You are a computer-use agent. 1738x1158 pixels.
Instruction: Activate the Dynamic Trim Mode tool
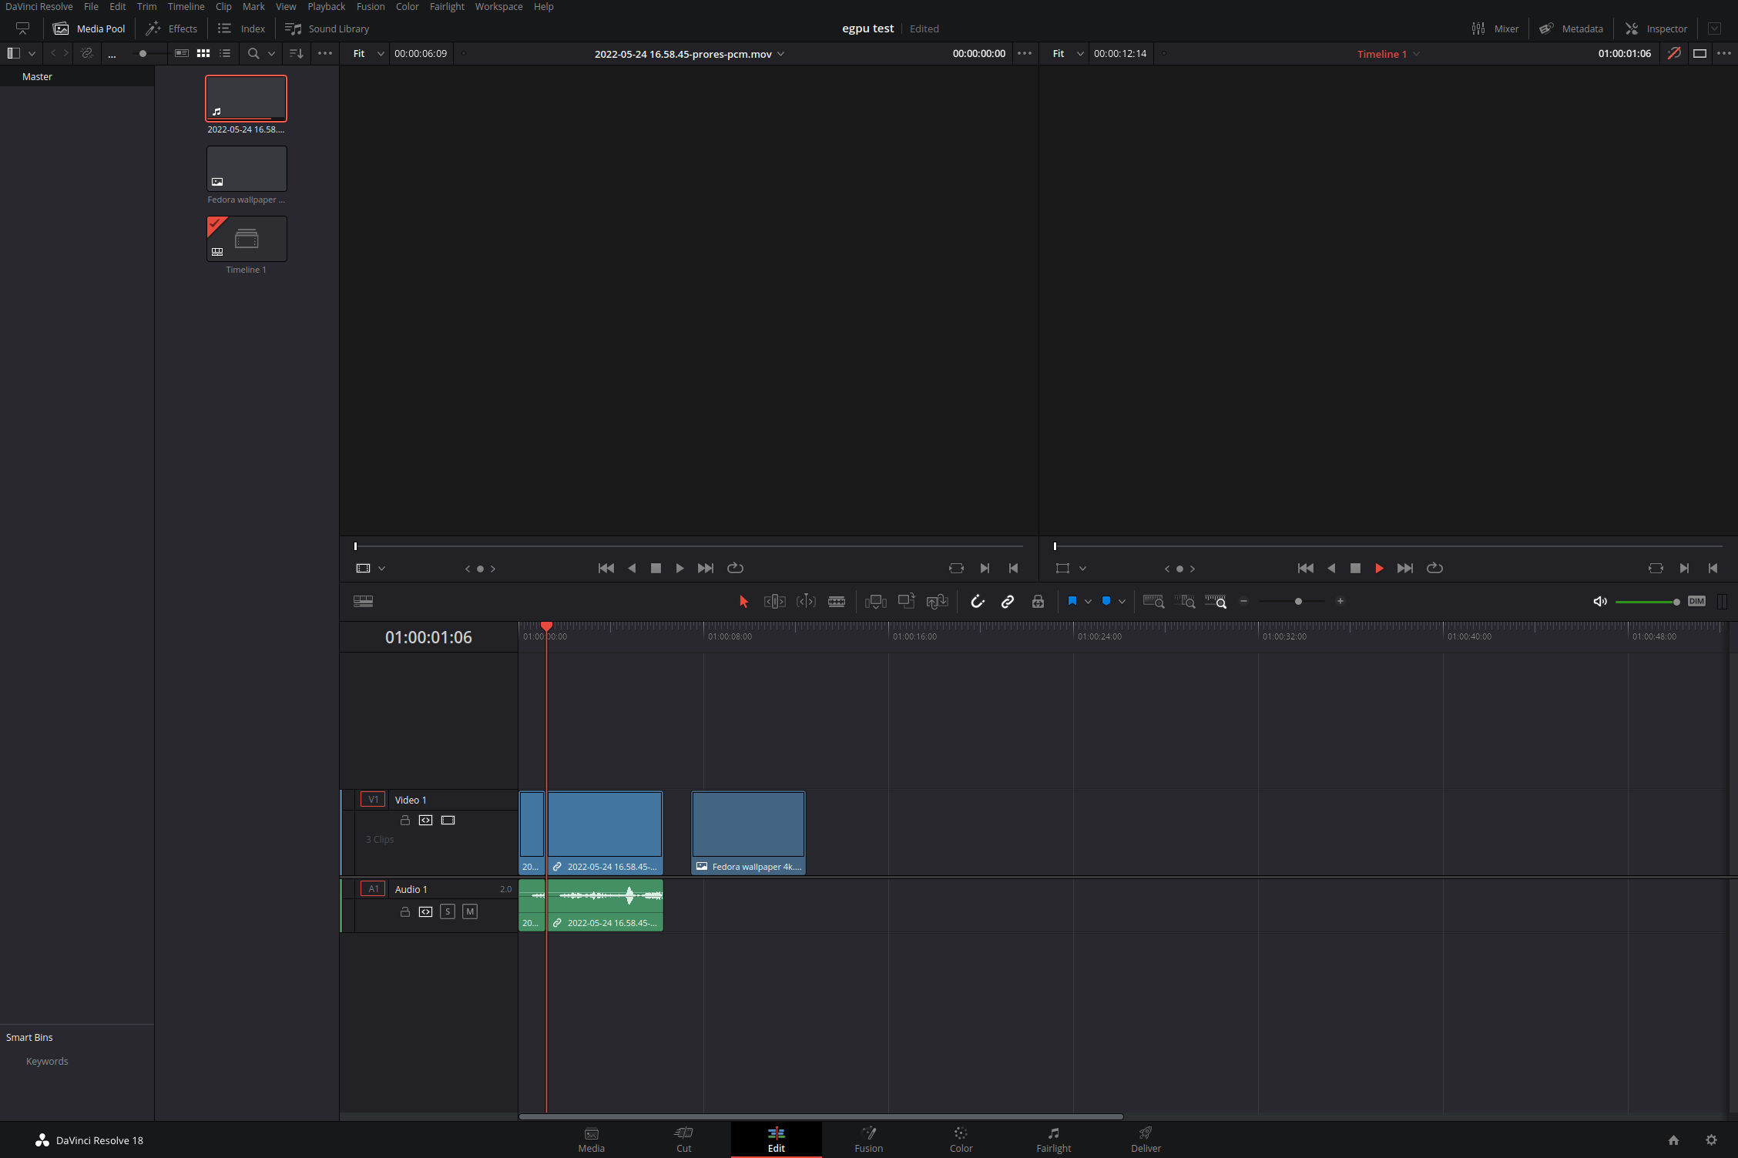806,602
